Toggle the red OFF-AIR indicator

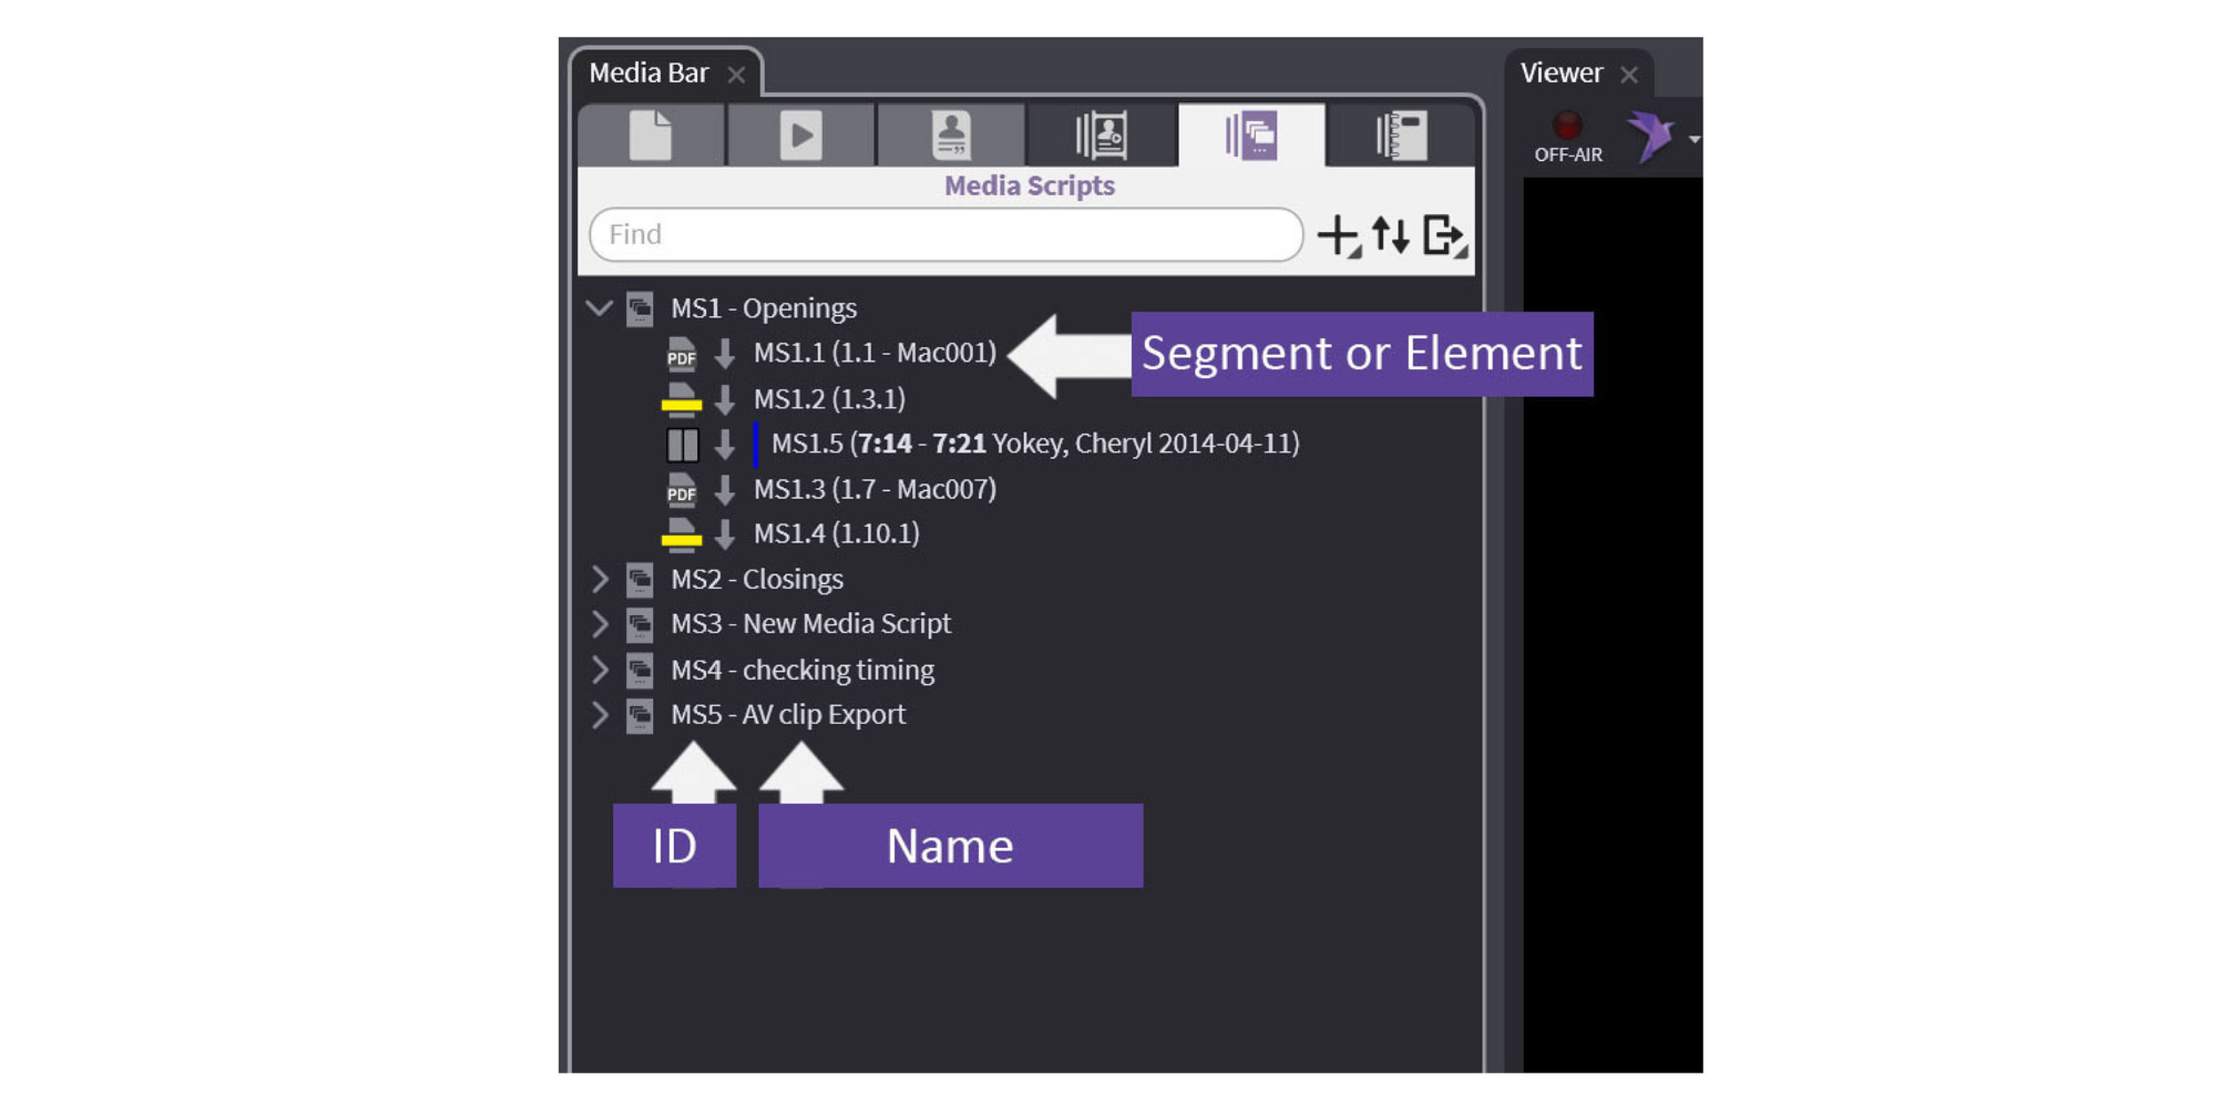(x=1568, y=126)
